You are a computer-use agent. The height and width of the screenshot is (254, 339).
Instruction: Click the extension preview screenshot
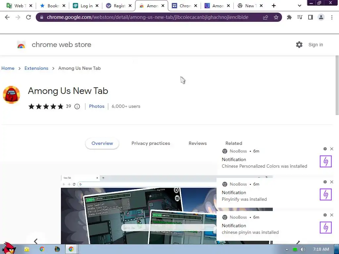coord(138,209)
